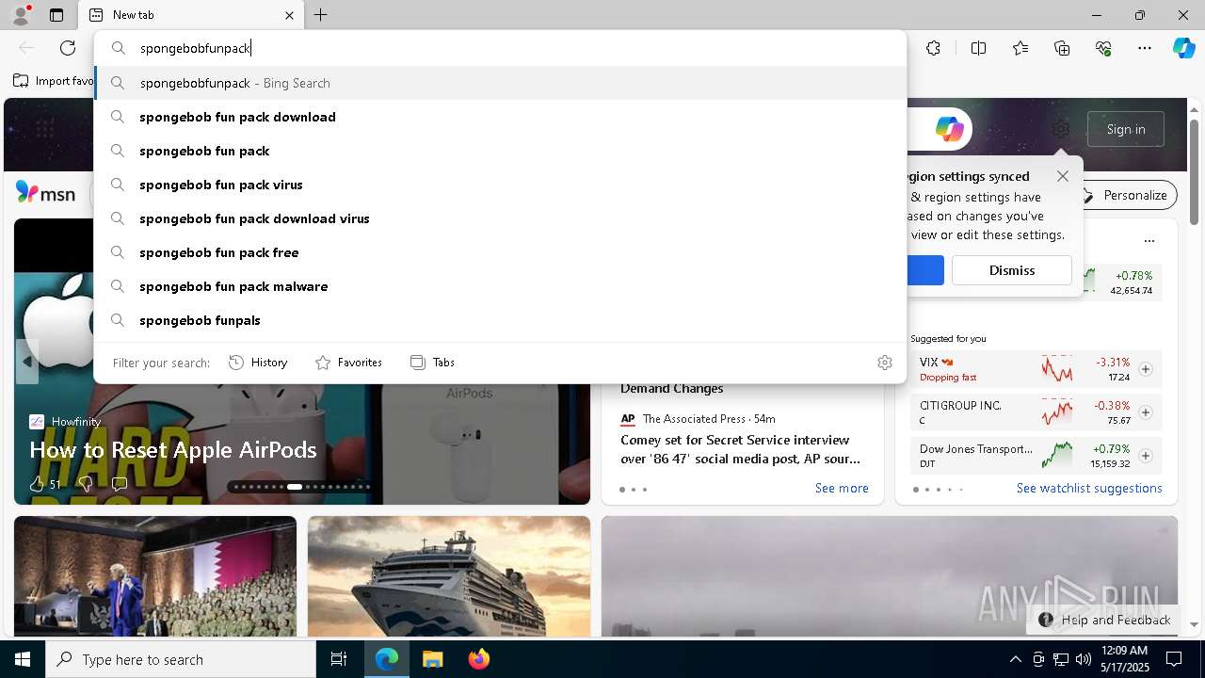This screenshot has height=678, width=1205.
Task: Click the taskbar search box
Action: click(x=181, y=659)
